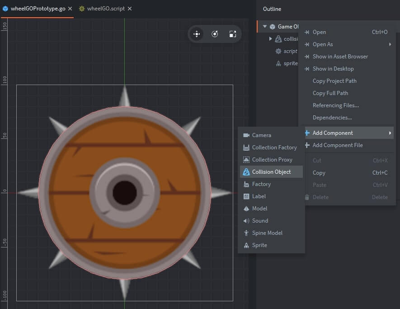This screenshot has width=400, height=309.
Task: Click the sprite icon in the Outline
Action: 278,63
